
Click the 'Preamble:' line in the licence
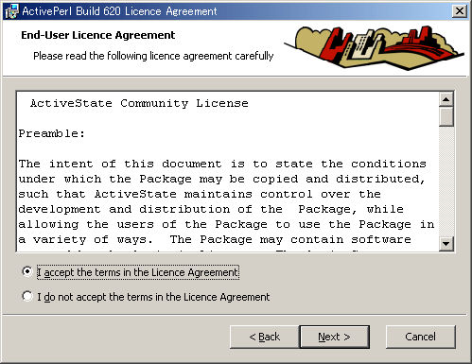coord(52,133)
